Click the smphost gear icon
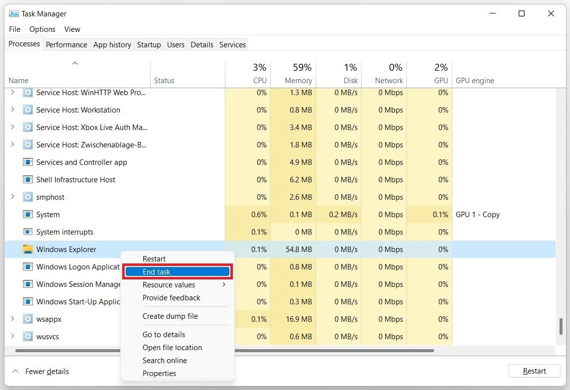Image resolution: width=570 pixels, height=390 pixels. tap(27, 197)
